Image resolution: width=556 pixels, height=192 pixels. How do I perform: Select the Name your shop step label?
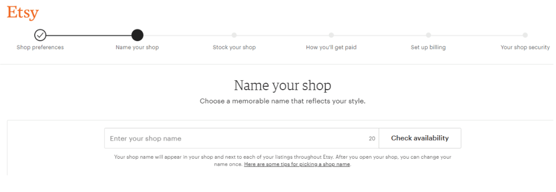[x=137, y=48]
